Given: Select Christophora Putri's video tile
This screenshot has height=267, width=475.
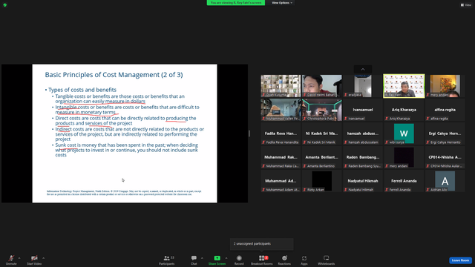Looking at the screenshot, I should (321, 110).
